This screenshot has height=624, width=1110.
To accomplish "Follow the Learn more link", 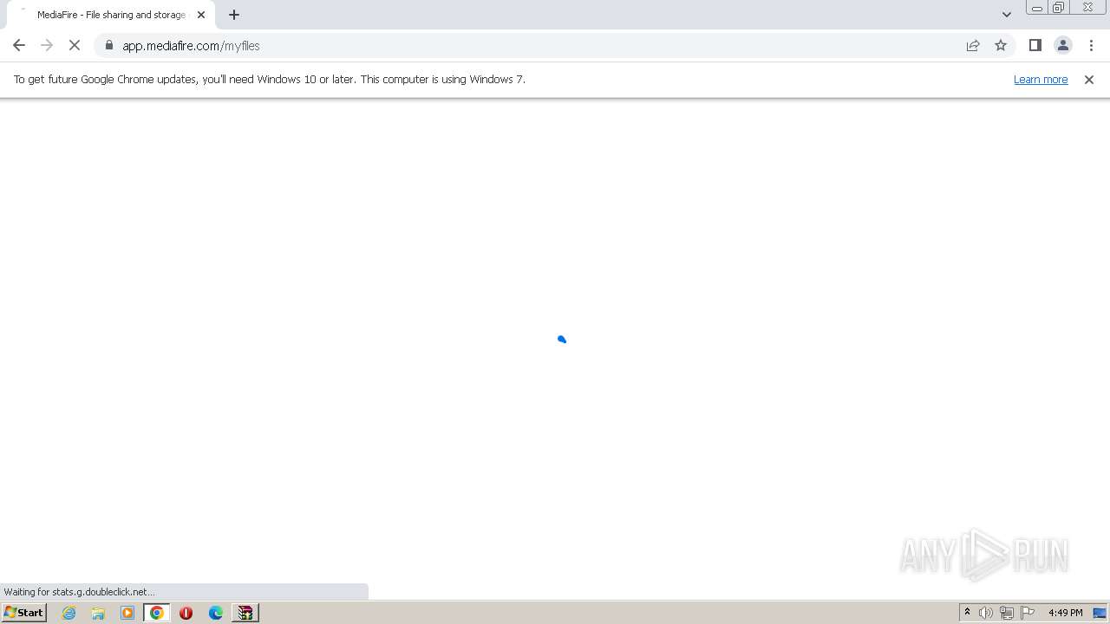I will (x=1041, y=79).
